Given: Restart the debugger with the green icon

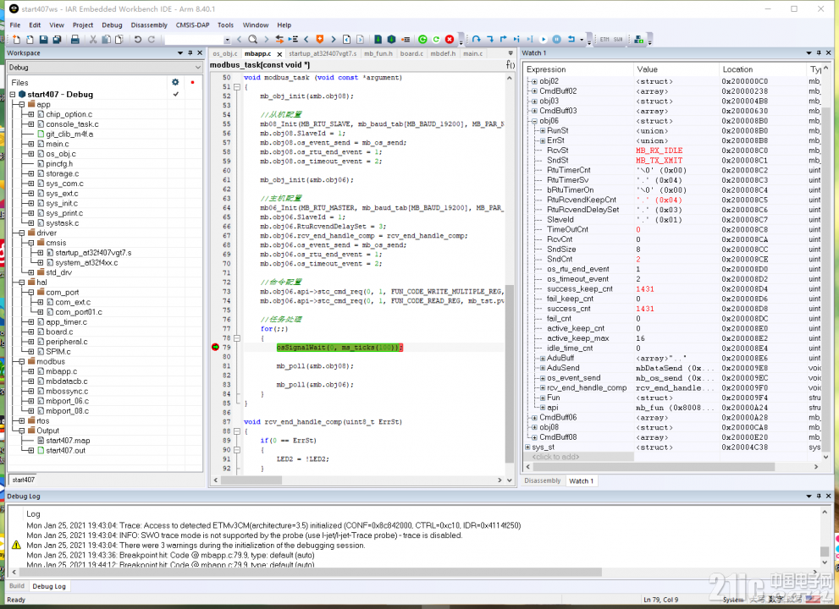Looking at the screenshot, I should tap(422, 40).
